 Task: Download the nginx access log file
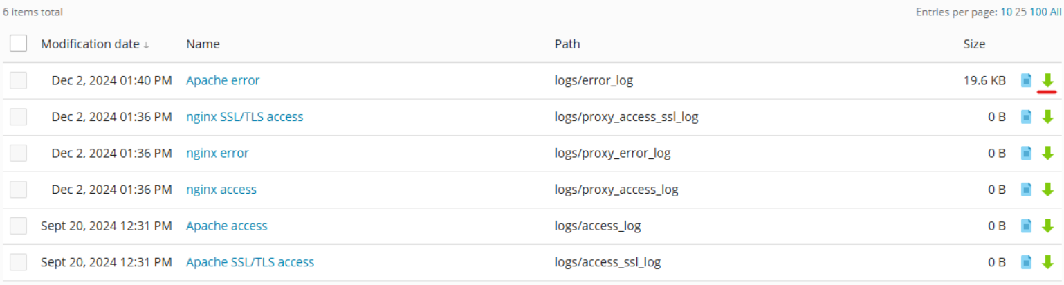pos(1047,190)
